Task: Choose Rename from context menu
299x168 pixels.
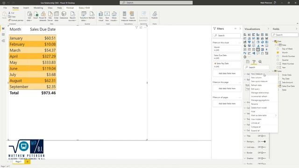Action: [263, 104]
